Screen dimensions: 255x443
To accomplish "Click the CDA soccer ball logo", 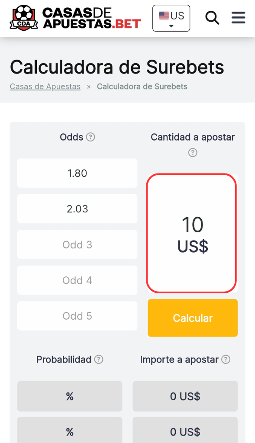I will tap(24, 17).
